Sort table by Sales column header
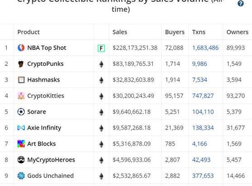 [x=120, y=32]
